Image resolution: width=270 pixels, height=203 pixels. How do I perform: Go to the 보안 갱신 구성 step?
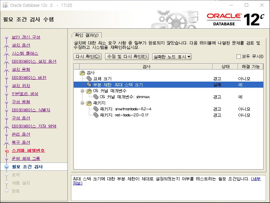tap(26, 37)
